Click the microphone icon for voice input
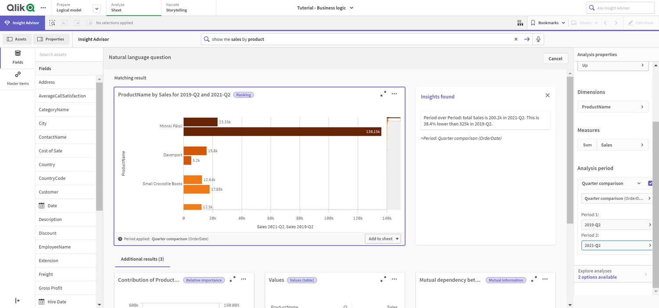659x308 pixels. click(x=539, y=39)
